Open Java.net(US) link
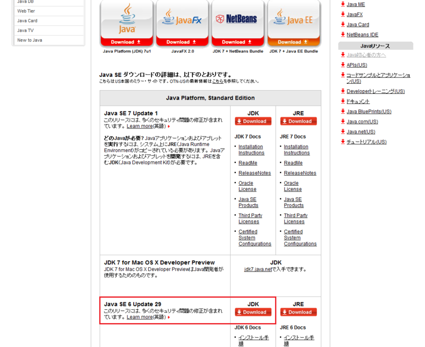This screenshot has height=347, width=425. tap(361, 132)
